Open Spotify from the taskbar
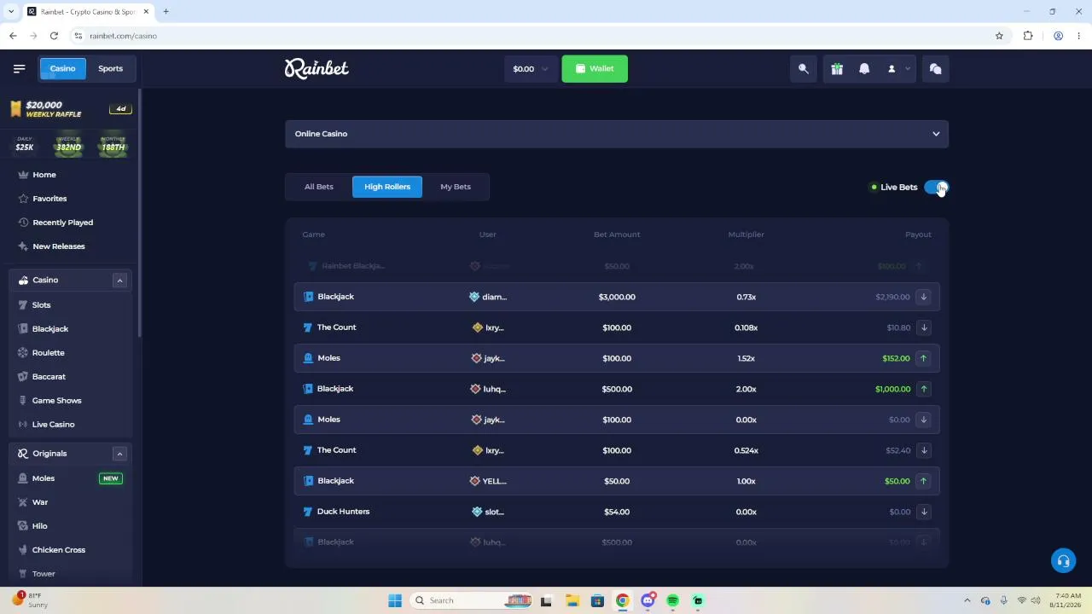1092x614 pixels. pyautogui.click(x=673, y=600)
